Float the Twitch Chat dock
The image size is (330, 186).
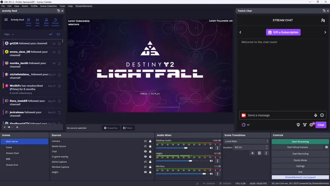(324, 11)
